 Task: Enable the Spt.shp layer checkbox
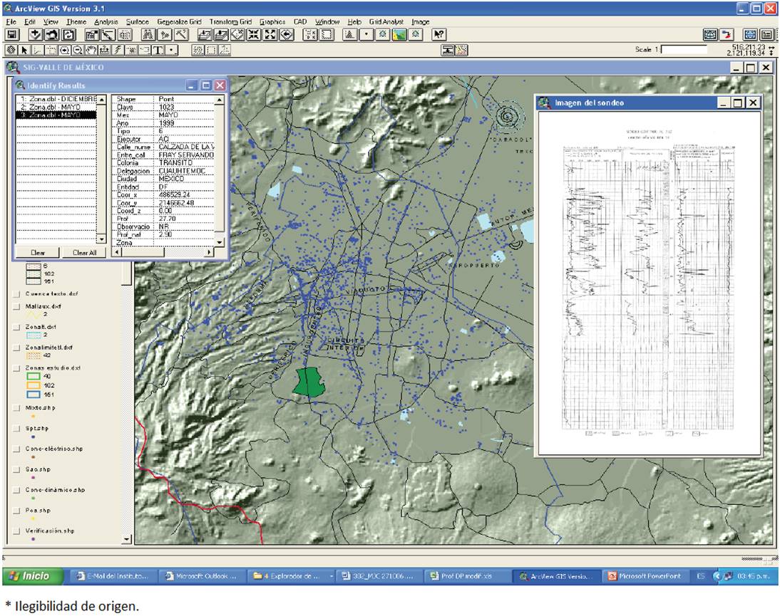point(16,429)
